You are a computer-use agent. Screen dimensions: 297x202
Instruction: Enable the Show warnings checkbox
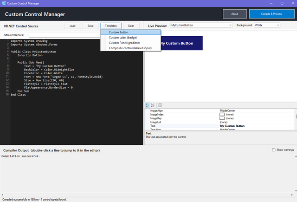pyautogui.click(x=274, y=150)
